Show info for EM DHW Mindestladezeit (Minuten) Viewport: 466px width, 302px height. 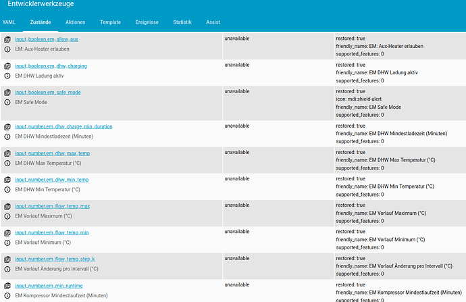(x=7, y=136)
